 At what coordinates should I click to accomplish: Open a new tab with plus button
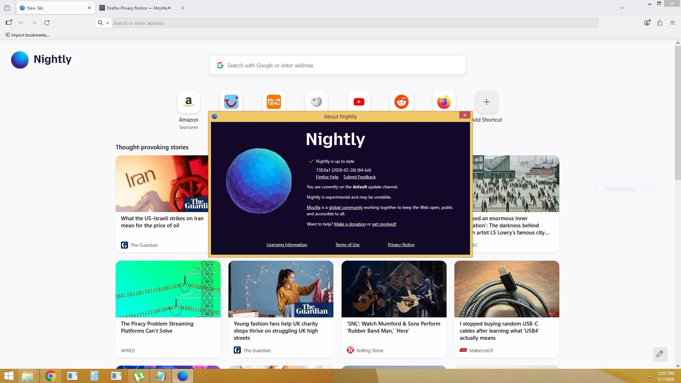click(x=182, y=8)
